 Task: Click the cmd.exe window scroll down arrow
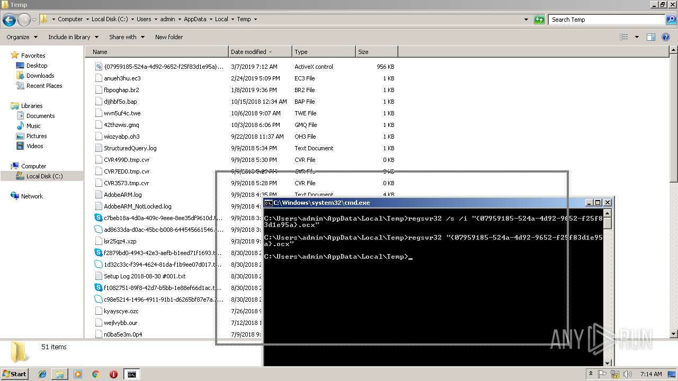pos(608,363)
